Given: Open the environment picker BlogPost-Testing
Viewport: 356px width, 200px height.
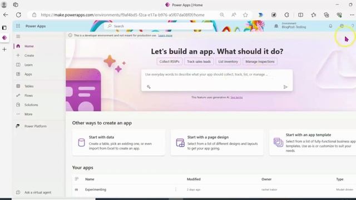Looking at the screenshot, I should pos(290,26).
